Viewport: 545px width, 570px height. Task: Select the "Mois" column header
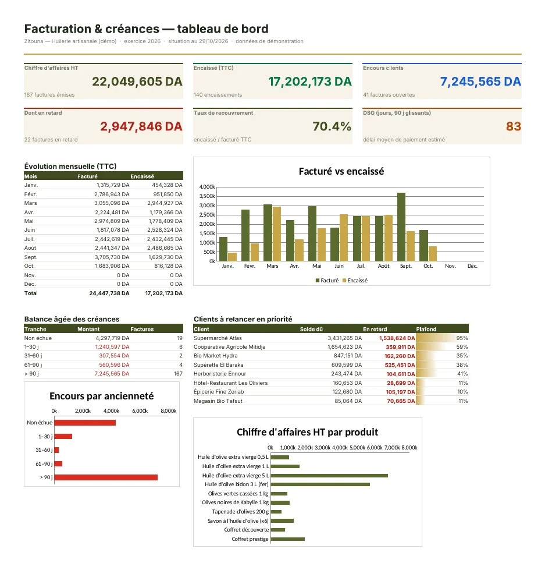pos(30,176)
